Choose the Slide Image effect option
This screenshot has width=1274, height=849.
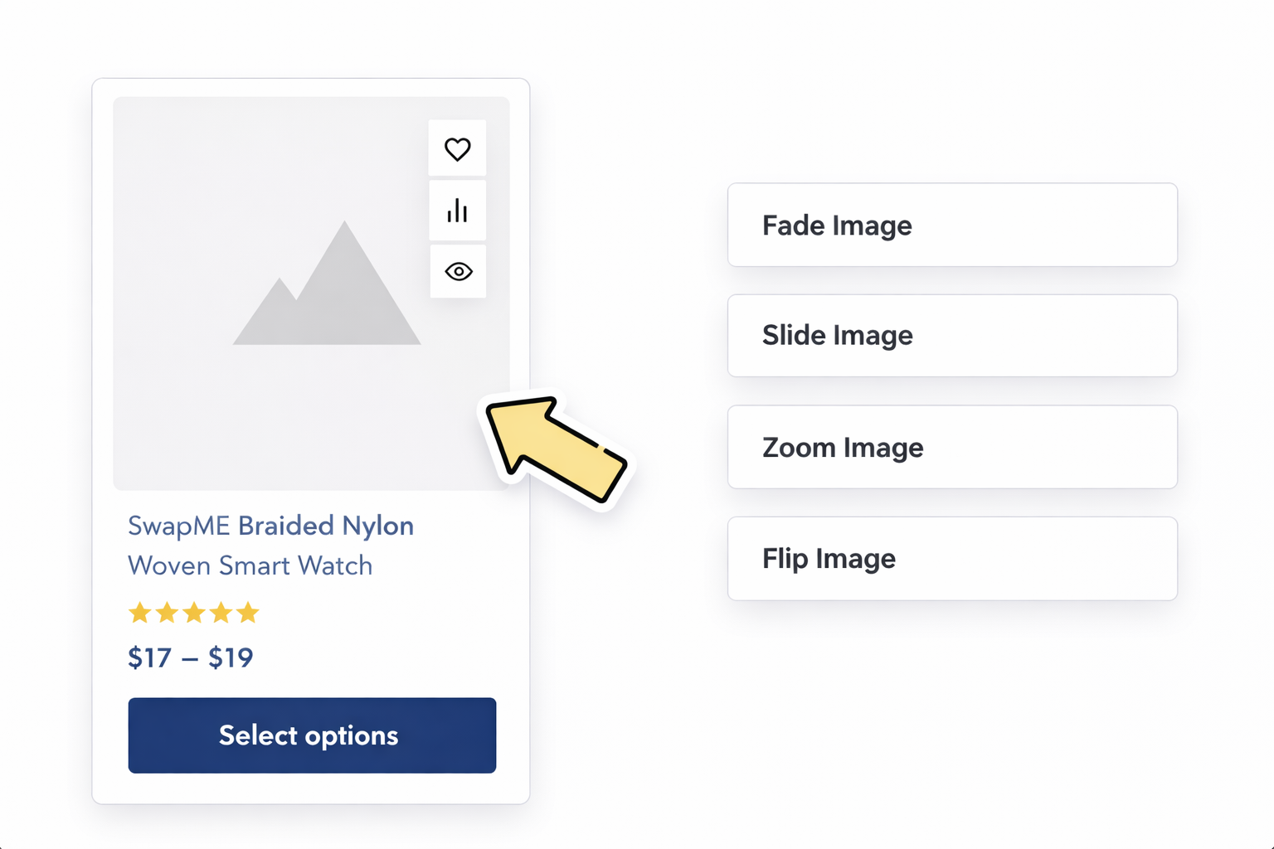coord(951,336)
